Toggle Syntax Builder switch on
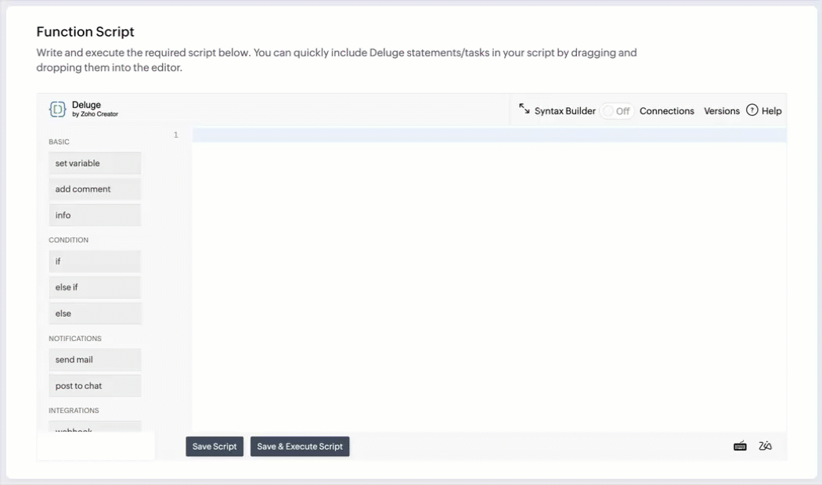This screenshot has height=485, width=822. click(x=617, y=111)
